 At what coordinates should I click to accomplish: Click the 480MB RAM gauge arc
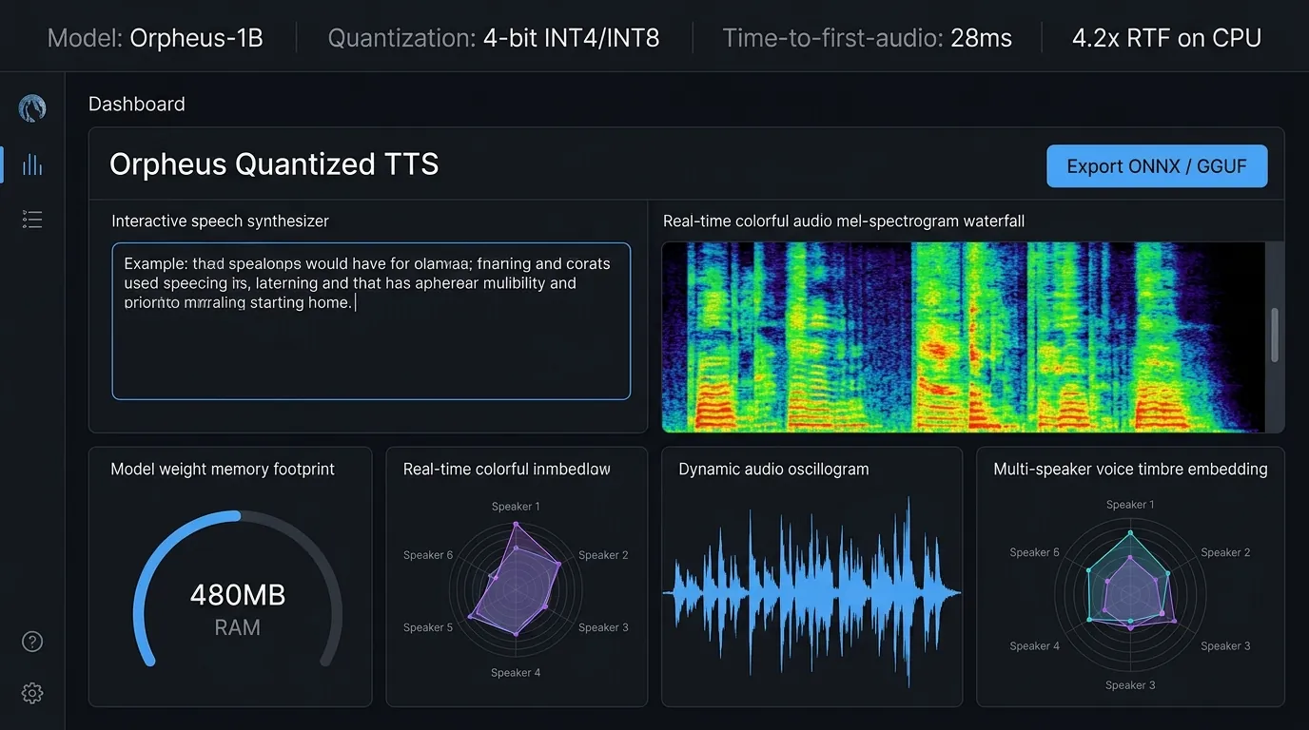click(x=237, y=589)
